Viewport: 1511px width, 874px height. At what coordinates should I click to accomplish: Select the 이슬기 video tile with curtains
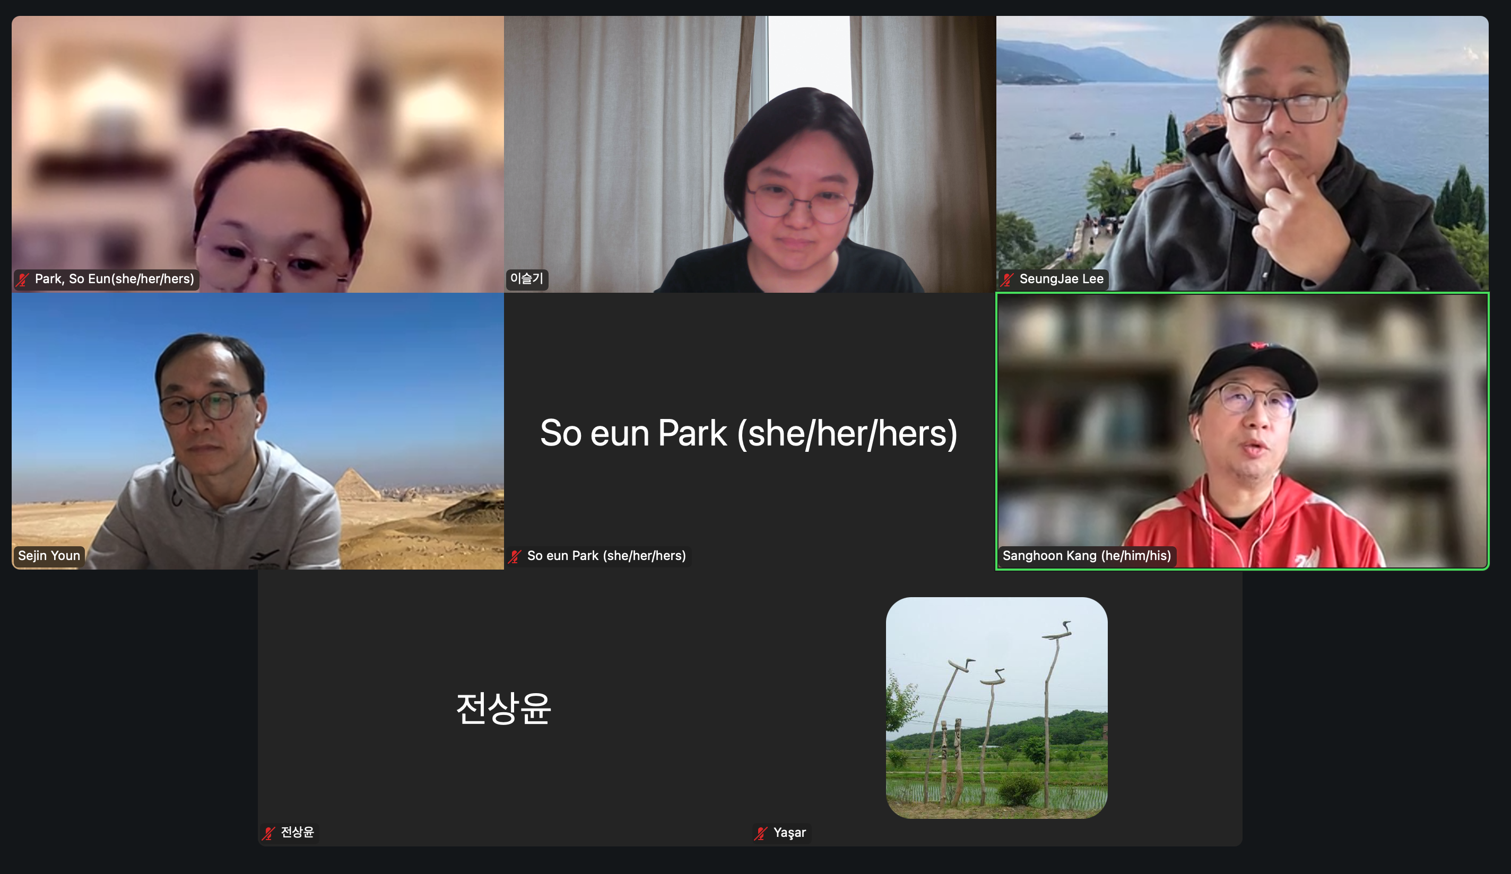tap(750, 154)
